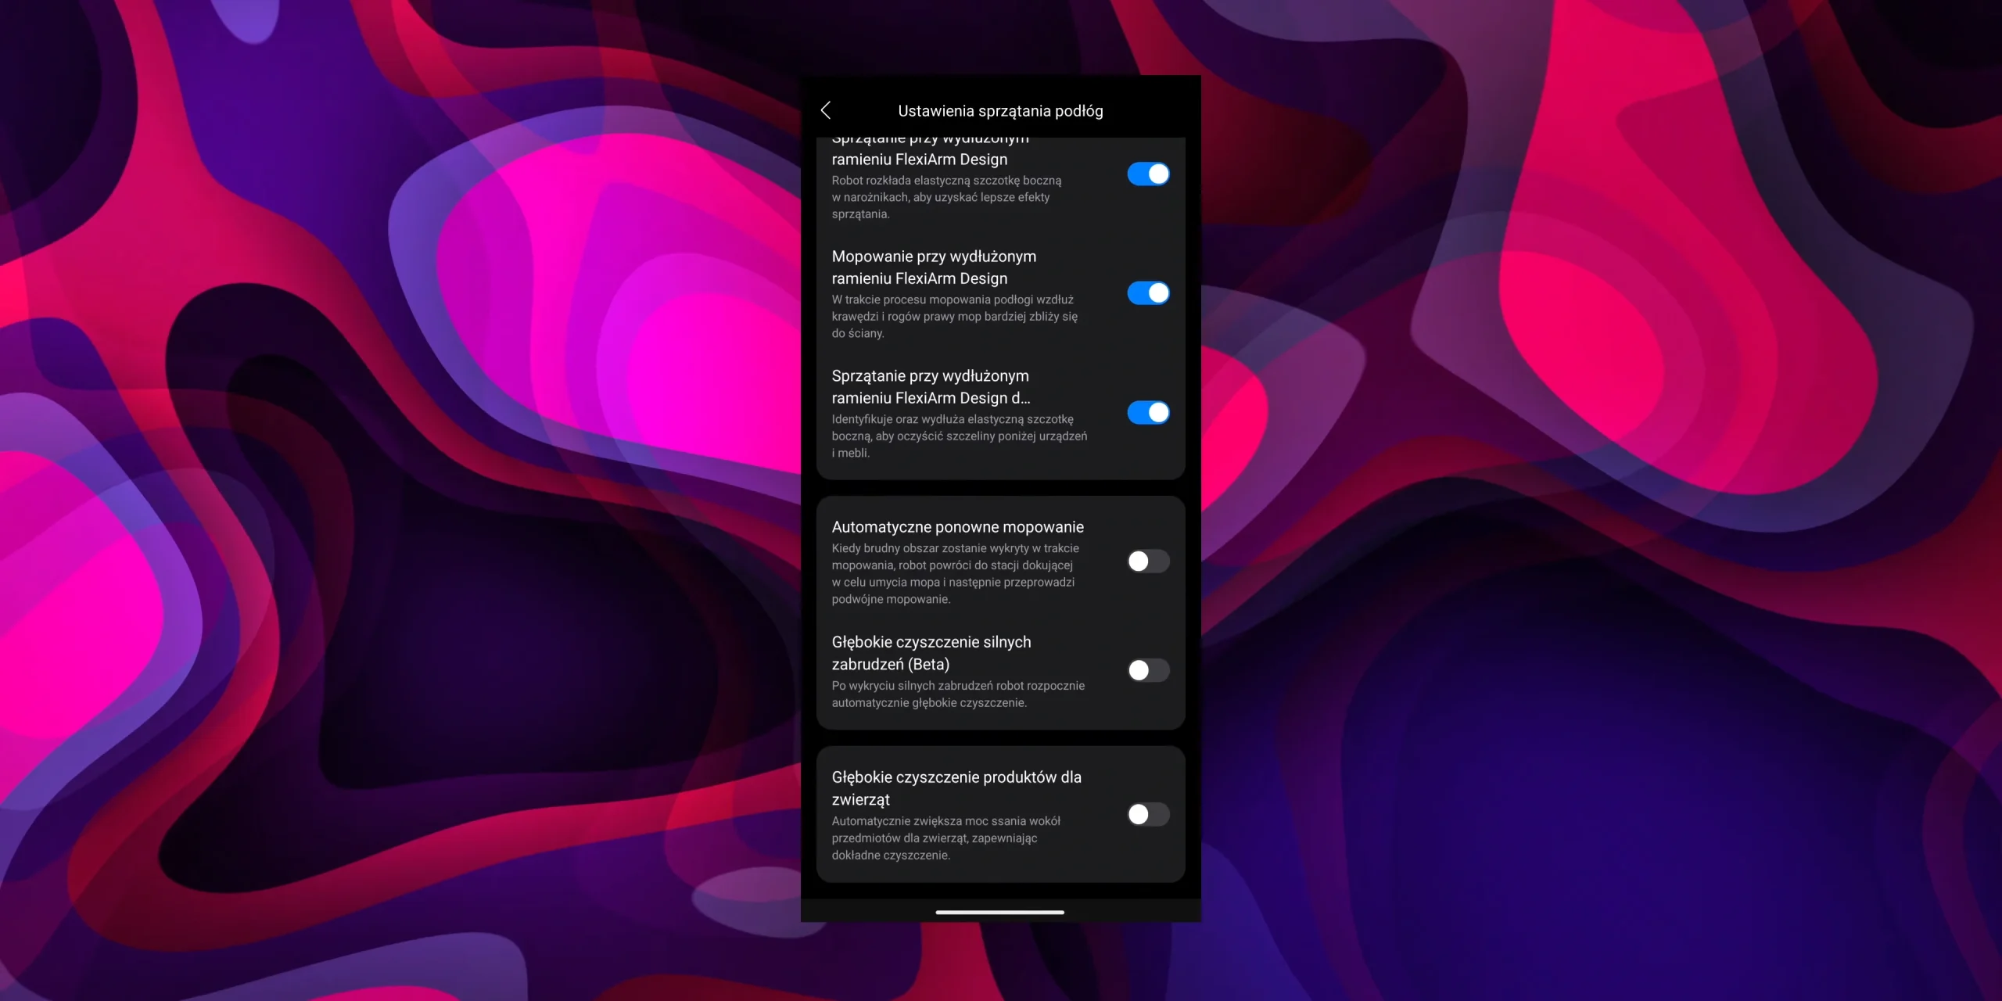Viewport: 2002px width, 1001px height.
Task: Enable 'Głębokie czyszczenie silnych zabrudzeń (Beta)' toggle
Action: coord(1148,670)
